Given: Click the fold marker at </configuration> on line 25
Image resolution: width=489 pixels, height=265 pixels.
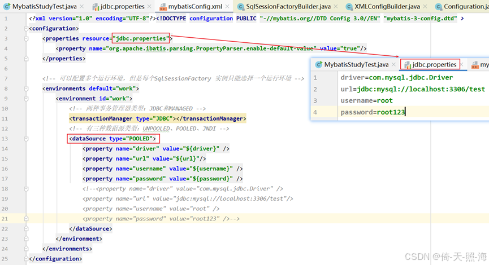Looking at the screenshot, I should 26,258.
